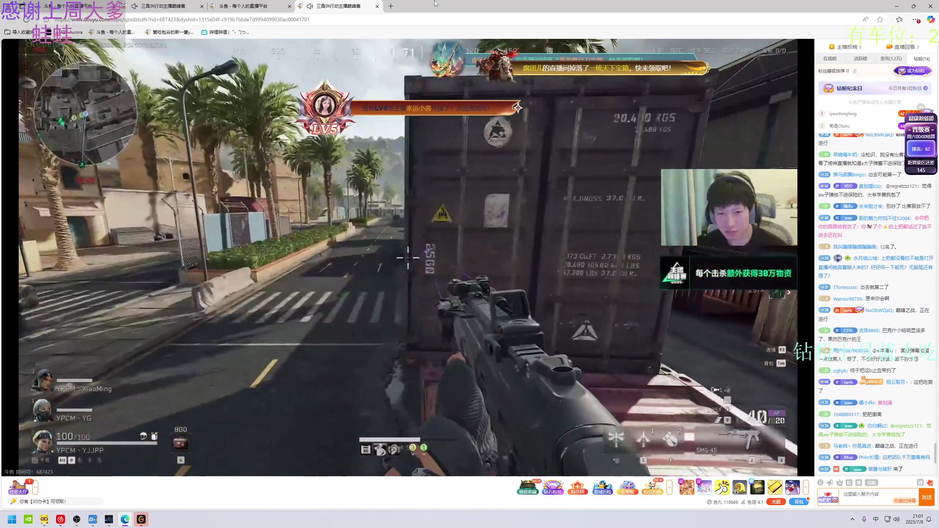Send the red airplane gift
The image size is (939, 528).
[793, 487]
